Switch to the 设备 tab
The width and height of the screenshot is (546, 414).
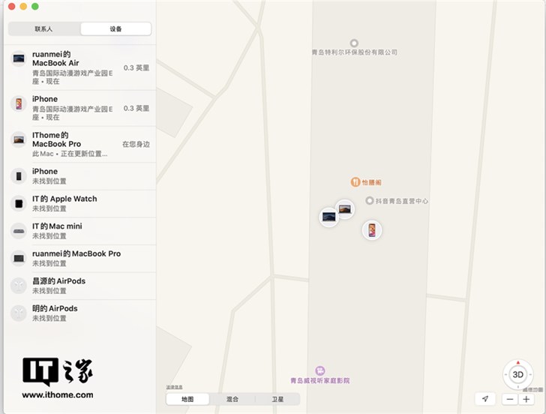(116, 29)
